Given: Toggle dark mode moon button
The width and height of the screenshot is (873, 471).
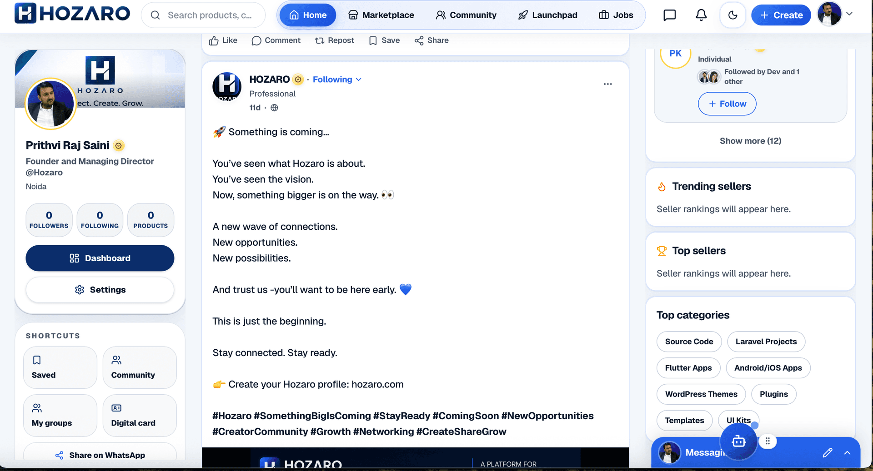Looking at the screenshot, I should click(733, 15).
